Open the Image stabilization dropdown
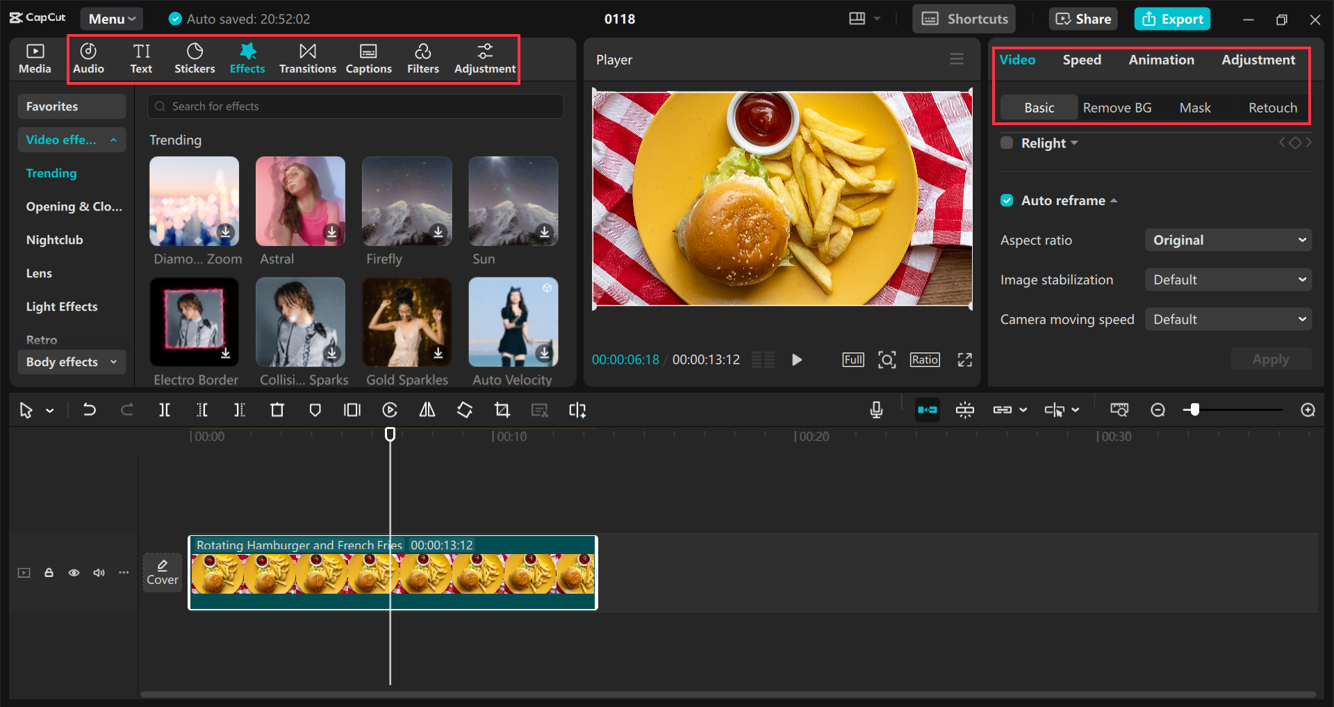The width and height of the screenshot is (1334, 707). pos(1228,279)
